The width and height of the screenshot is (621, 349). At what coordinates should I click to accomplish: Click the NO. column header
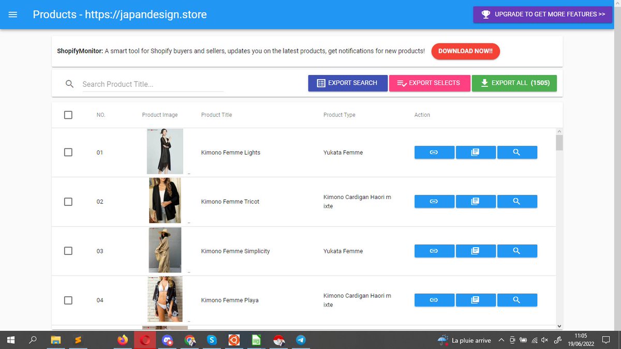[101, 115]
